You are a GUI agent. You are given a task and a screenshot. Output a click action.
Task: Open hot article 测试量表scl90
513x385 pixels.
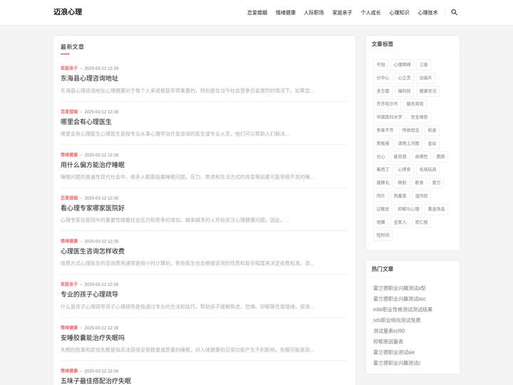(x=389, y=331)
